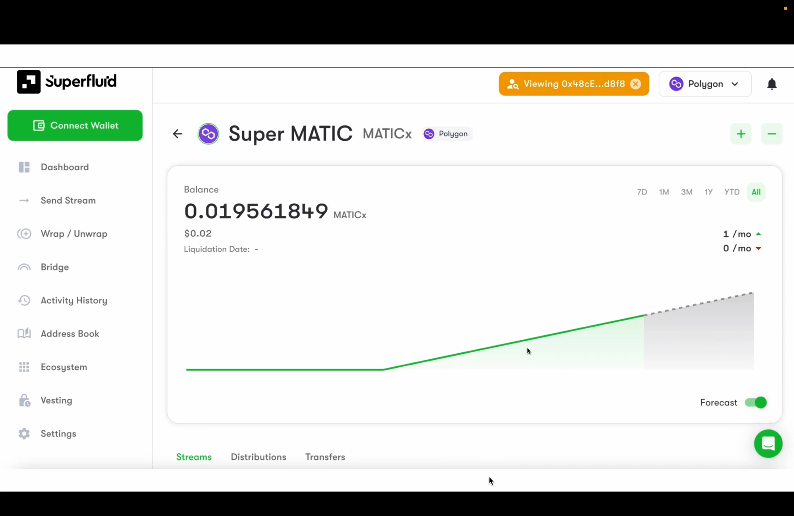Select the 1M time range

pyautogui.click(x=664, y=192)
